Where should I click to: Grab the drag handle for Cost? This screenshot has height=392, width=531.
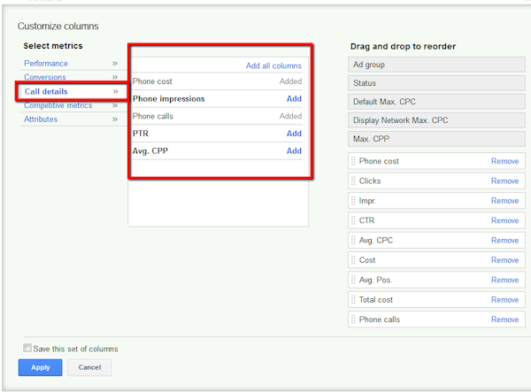[353, 260]
